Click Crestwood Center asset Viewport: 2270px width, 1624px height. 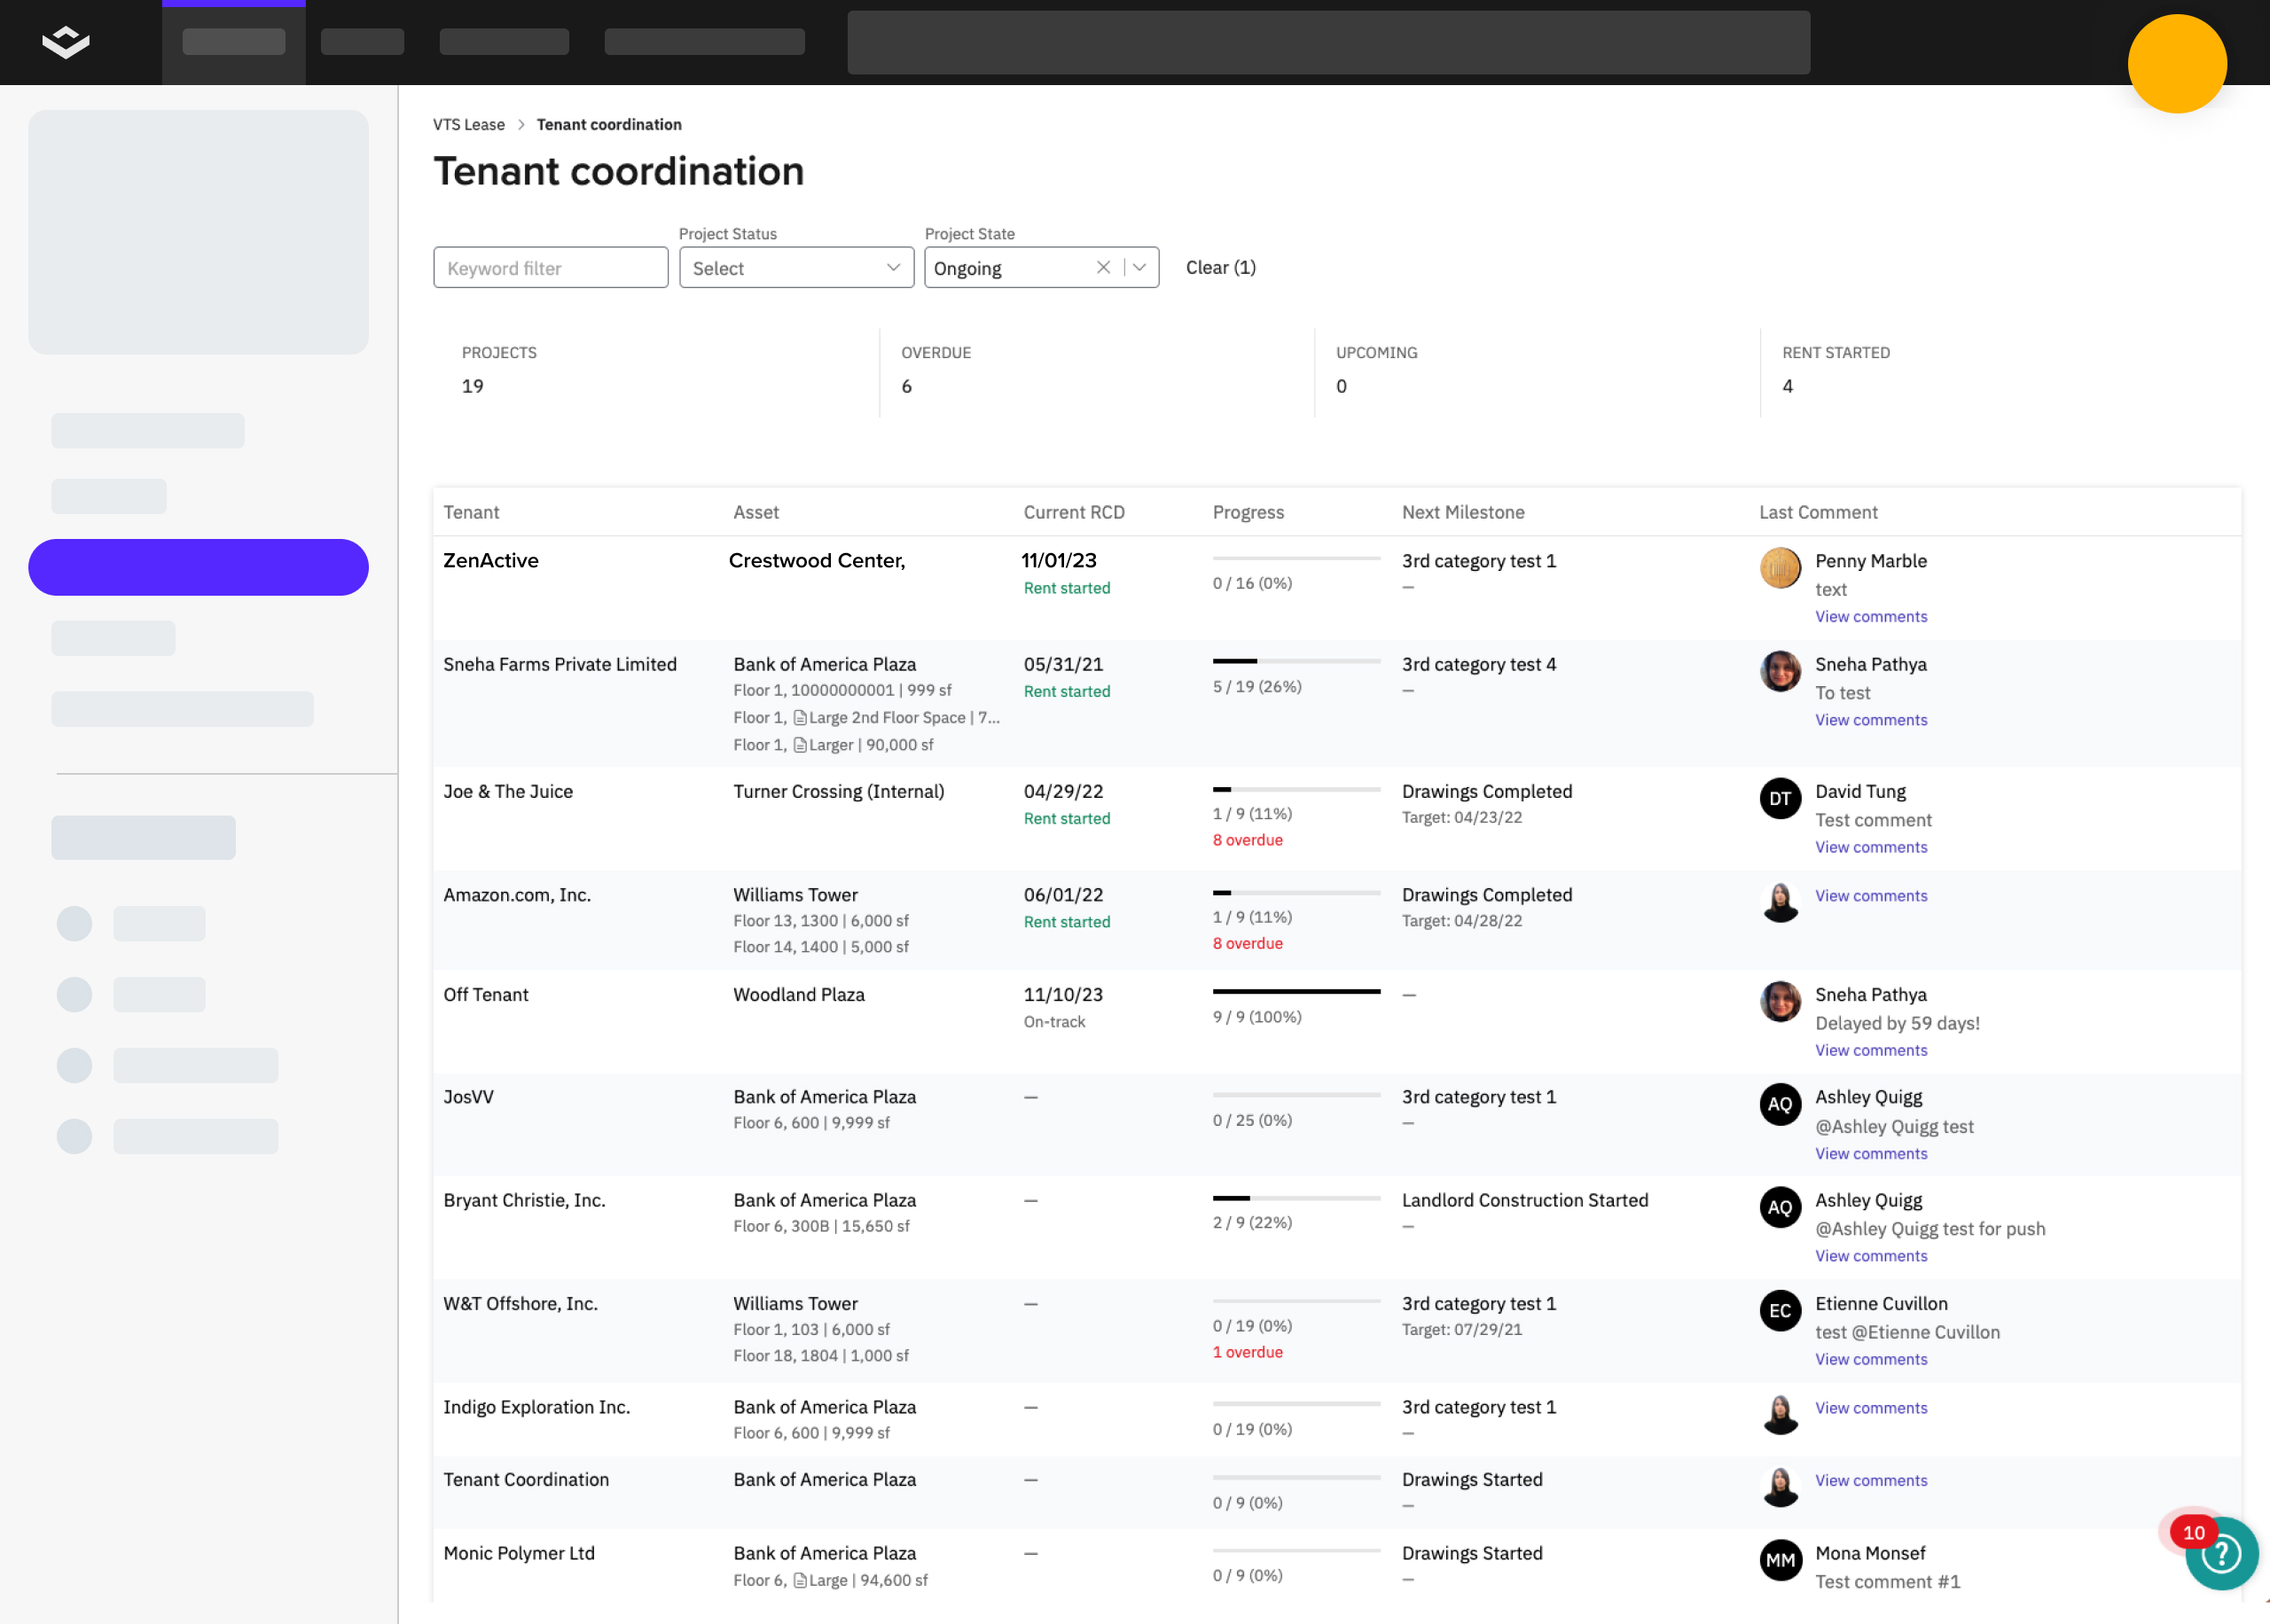(x=816, y=560)
